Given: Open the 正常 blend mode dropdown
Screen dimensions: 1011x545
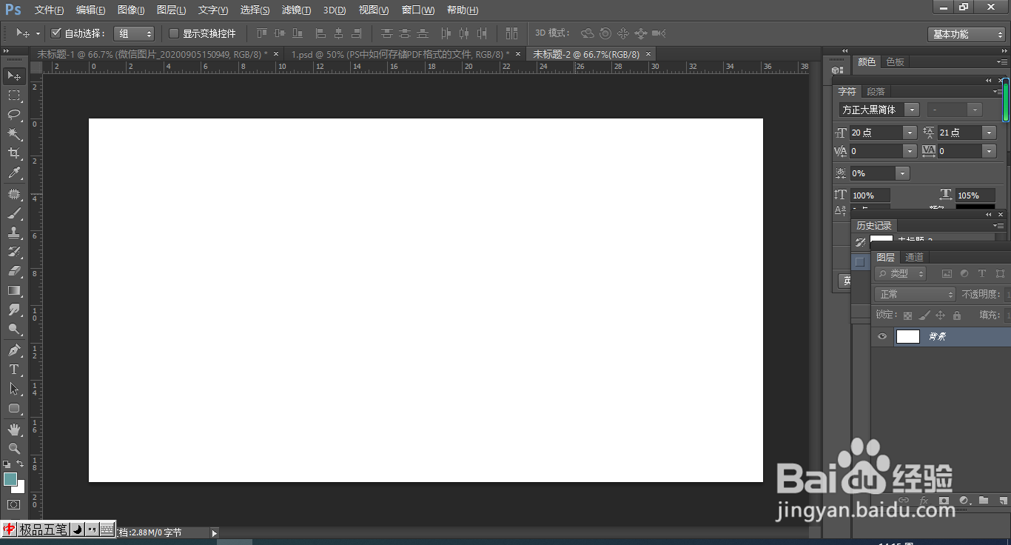Looking at the screenshot, I should click(x=916, y=295).
